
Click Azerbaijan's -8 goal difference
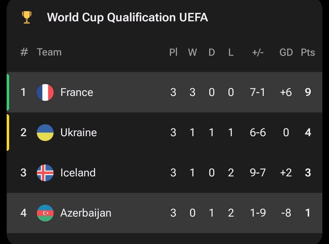tap(286, 213)
